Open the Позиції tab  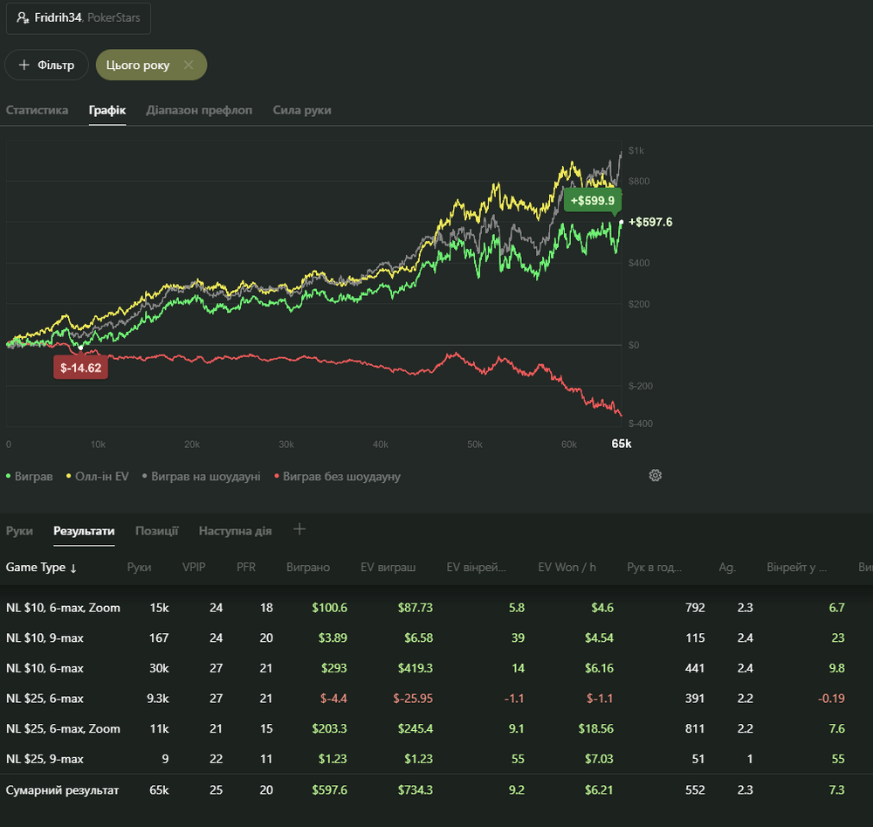click(156, 531)
